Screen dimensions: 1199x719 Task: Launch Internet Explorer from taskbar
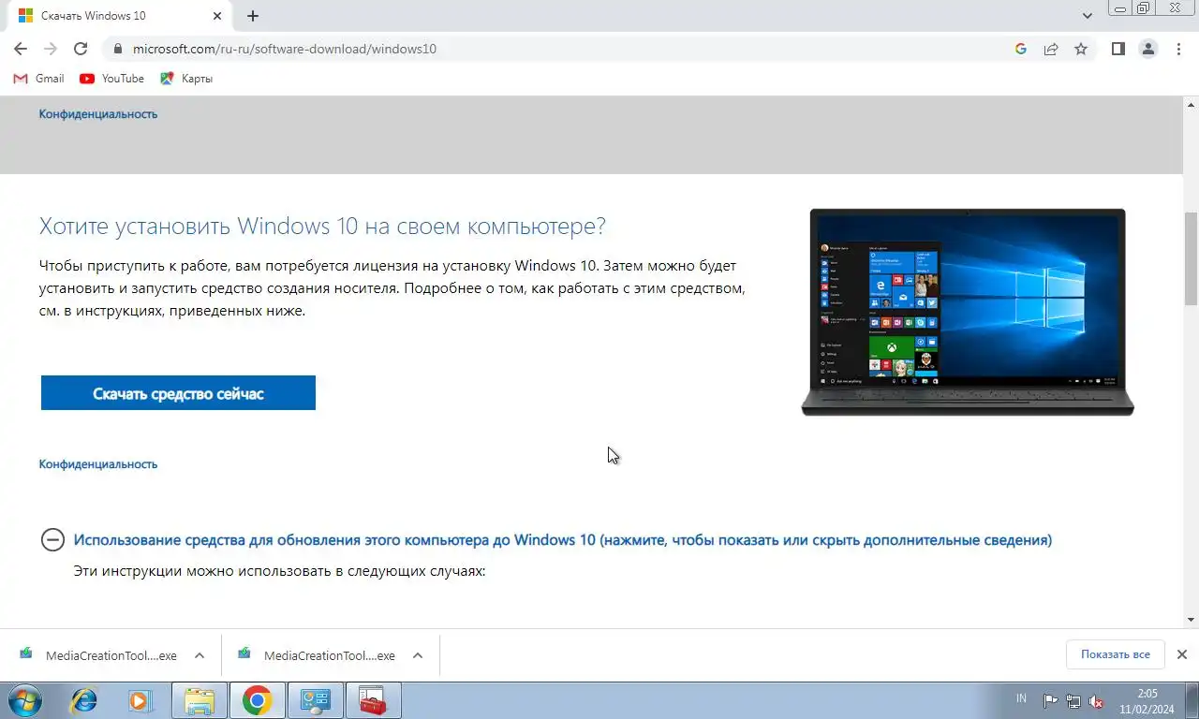click(84, 700)
